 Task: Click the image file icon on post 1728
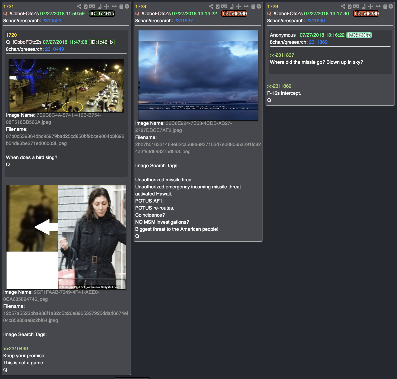232,6
